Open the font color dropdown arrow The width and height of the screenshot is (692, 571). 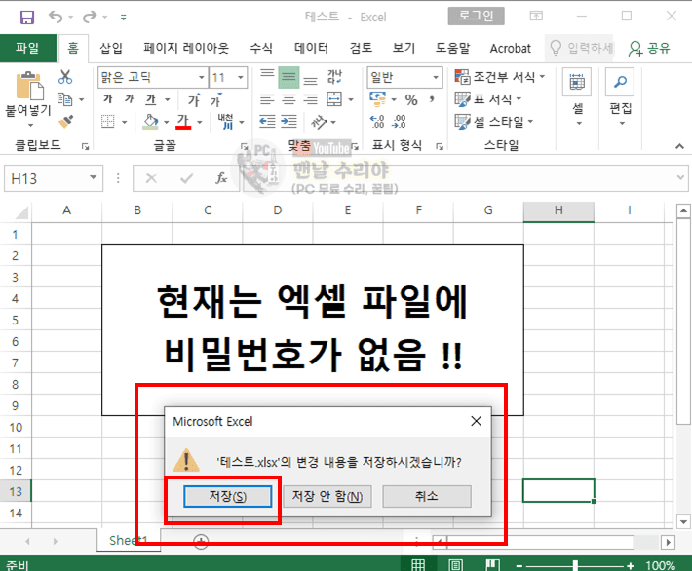(200, 122)
